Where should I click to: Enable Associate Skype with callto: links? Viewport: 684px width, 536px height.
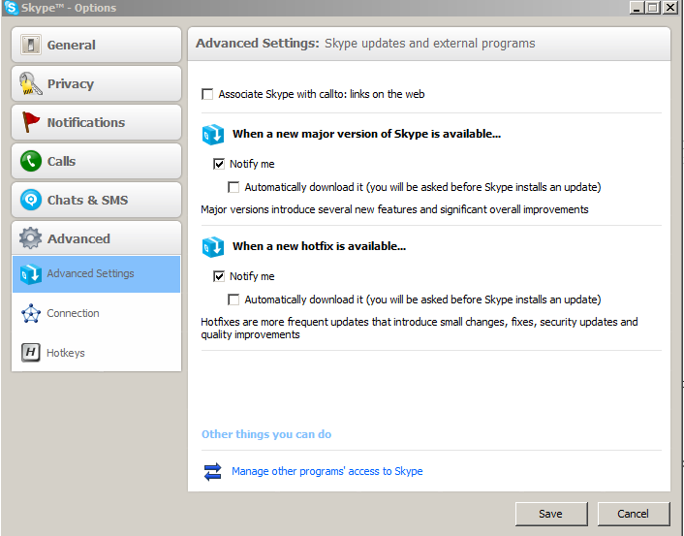[x=207, y=94]
